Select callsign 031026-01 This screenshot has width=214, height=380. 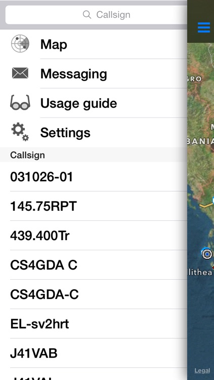94,176
